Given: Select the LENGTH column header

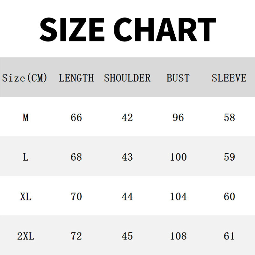Looking at the screenshot, I should 76,78.
